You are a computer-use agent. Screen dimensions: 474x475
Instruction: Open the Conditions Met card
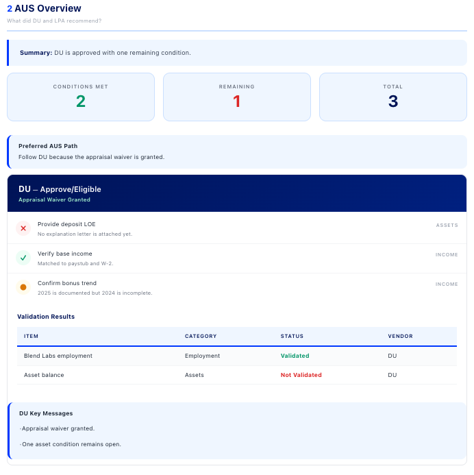tap(81, 97)
